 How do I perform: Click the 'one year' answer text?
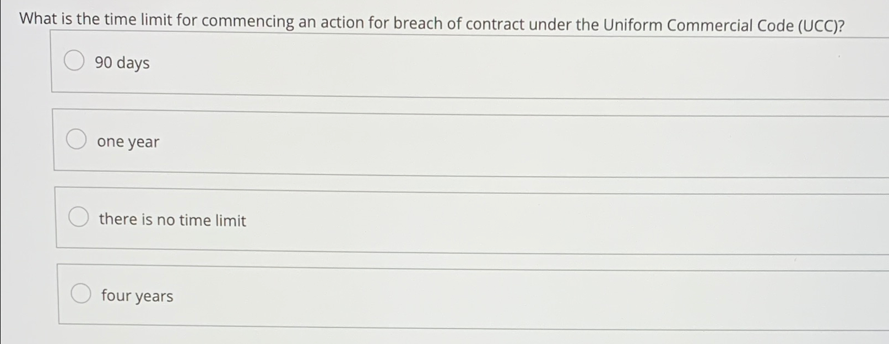[128, 141]
